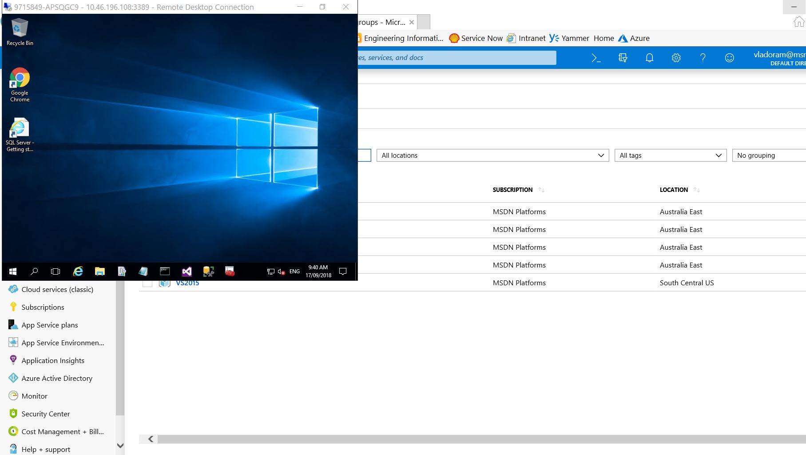Image resolution: width=806 pixels, height=455 pixels.
Task: Click the network status tray icon
Action: point(270,271)
